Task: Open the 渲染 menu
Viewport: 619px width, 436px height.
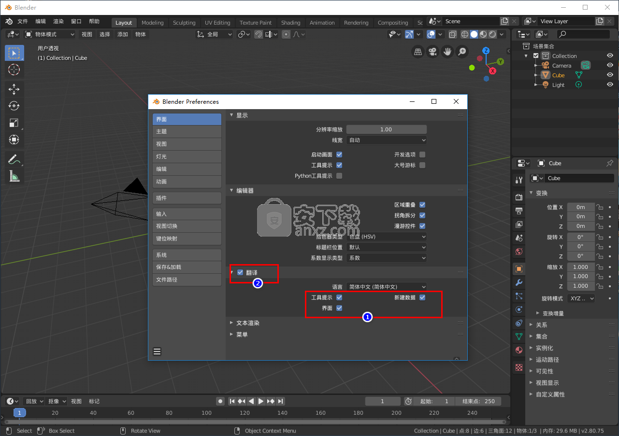Action: [58, 22]
